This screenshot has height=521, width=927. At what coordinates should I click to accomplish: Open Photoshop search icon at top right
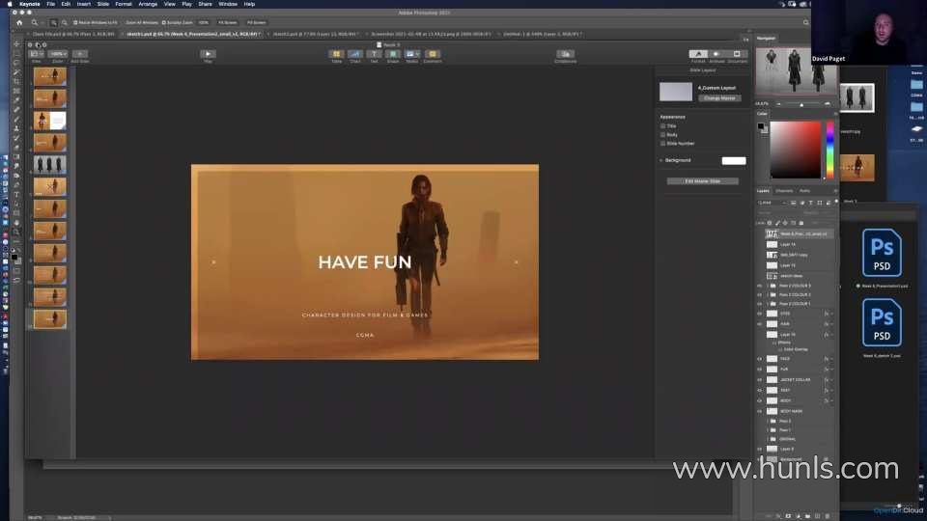805,22
